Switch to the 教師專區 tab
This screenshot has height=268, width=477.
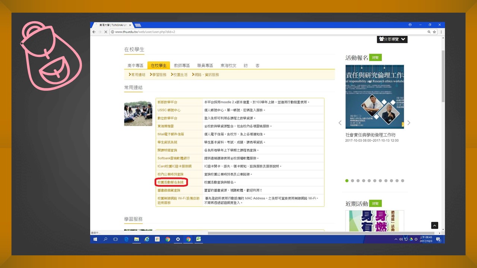tap(182, 66)
